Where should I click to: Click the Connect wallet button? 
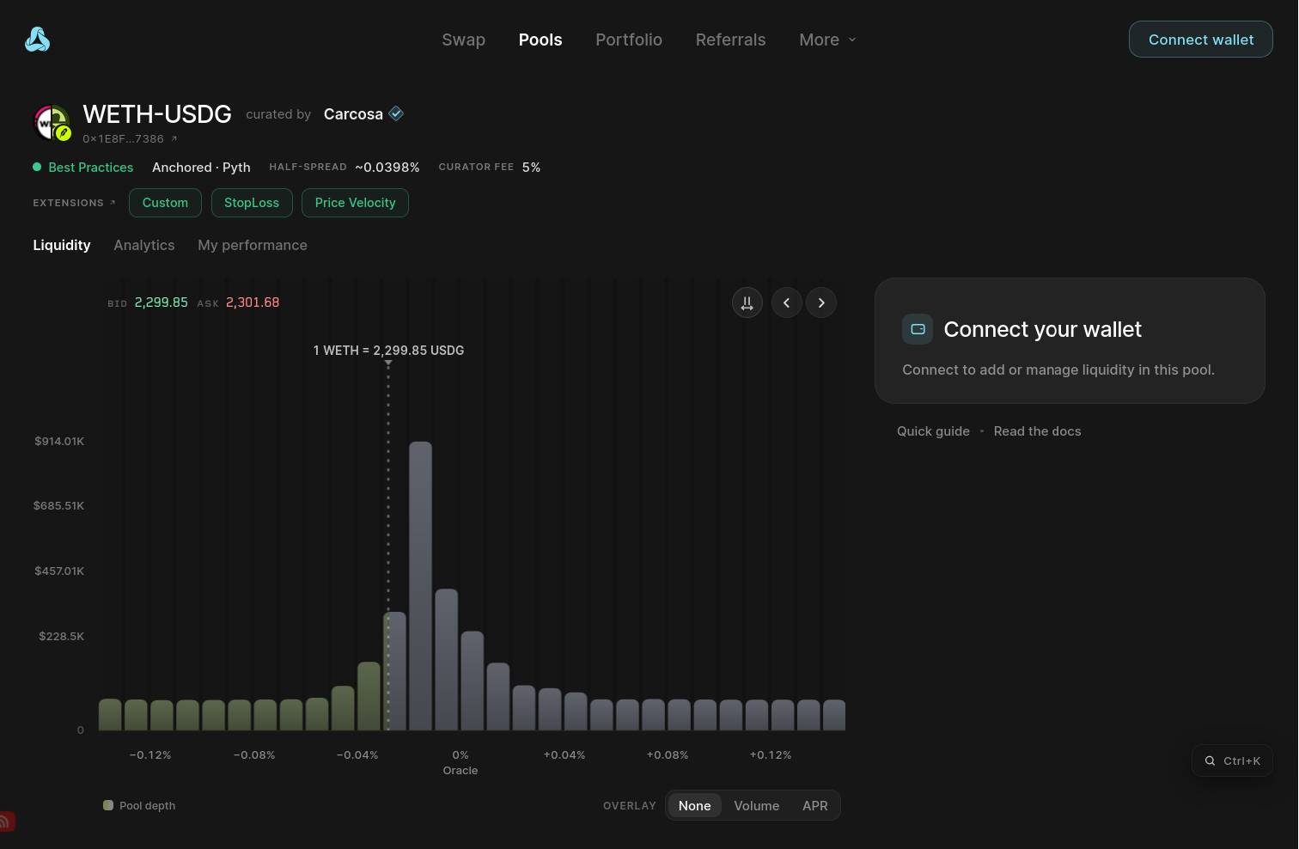[1201, 40]
